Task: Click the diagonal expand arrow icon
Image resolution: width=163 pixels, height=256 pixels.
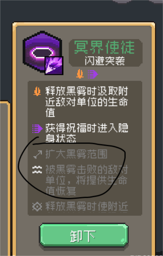Action: point(38,155)
